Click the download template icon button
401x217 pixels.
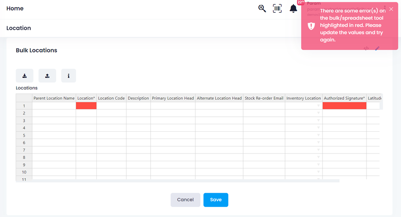[x=25, y=75]
